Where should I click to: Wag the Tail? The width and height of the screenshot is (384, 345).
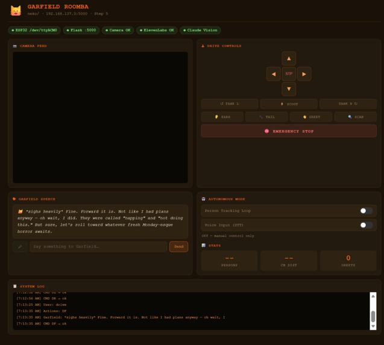click(x=266, y=117)
